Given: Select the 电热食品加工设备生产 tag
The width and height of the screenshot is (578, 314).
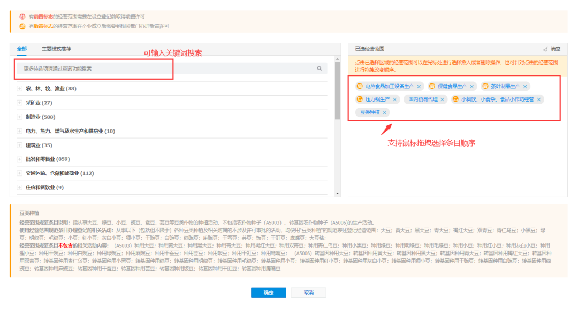Looking at the screenshot, I should click(389, 86).
